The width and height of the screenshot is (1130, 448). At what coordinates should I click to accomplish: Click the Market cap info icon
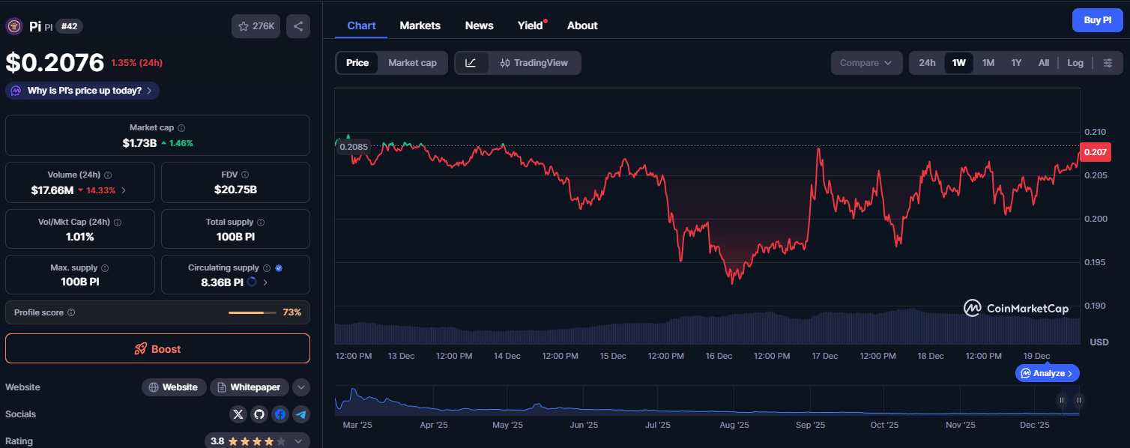(181, 128)
